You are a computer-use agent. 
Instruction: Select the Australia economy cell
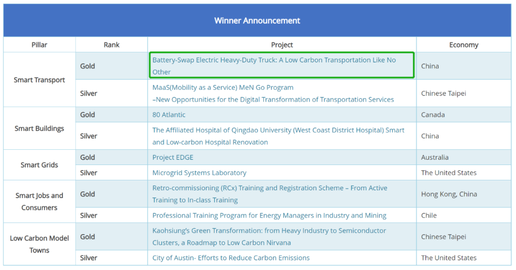click(x=435, y=157)
